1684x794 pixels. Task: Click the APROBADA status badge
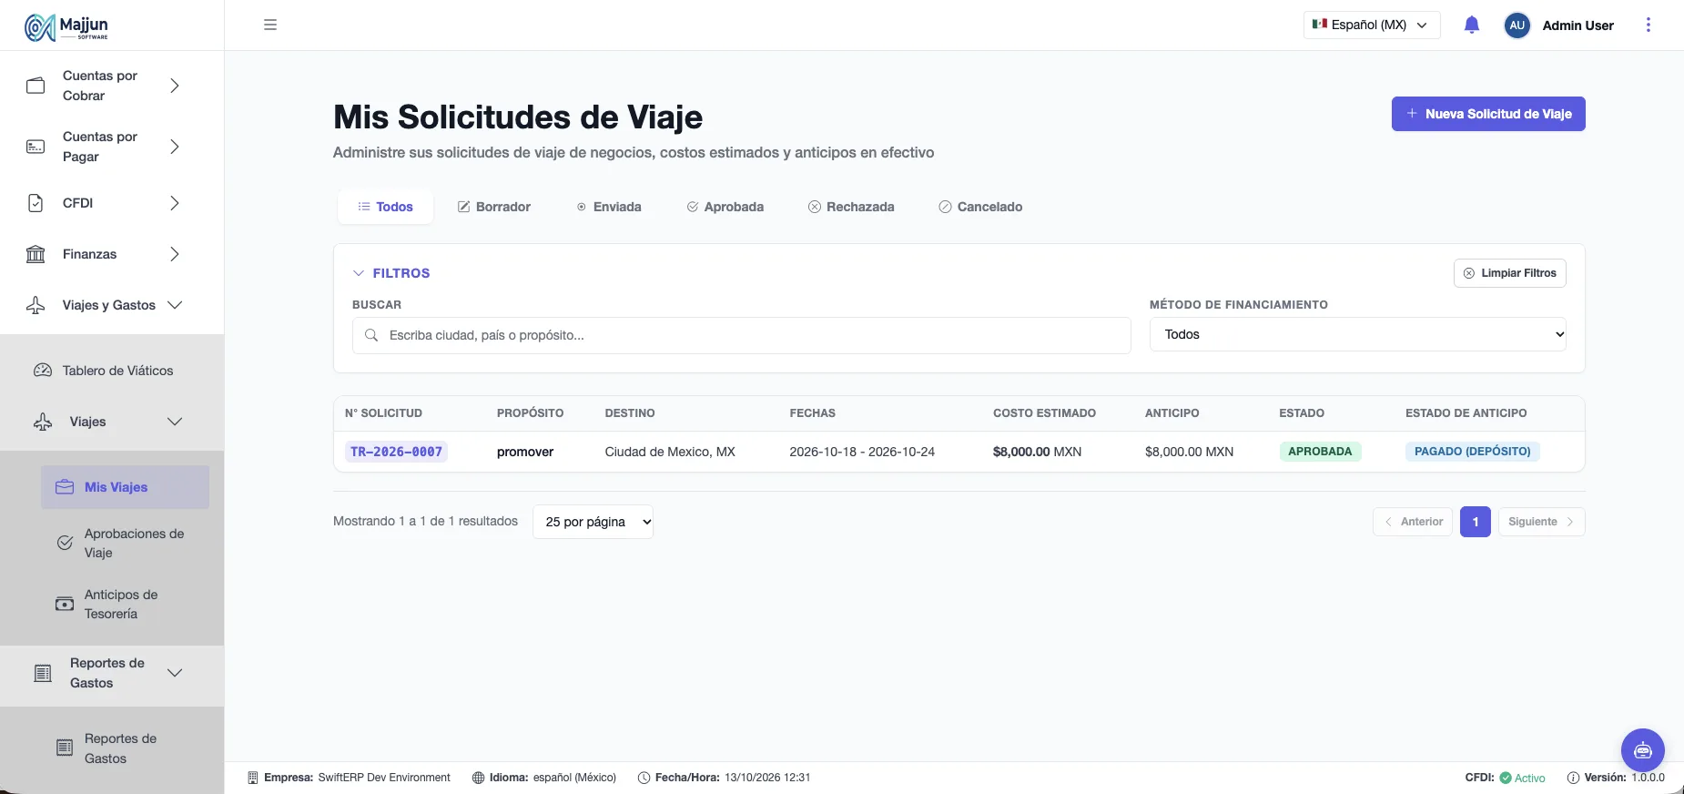(x=1320, y=452)
